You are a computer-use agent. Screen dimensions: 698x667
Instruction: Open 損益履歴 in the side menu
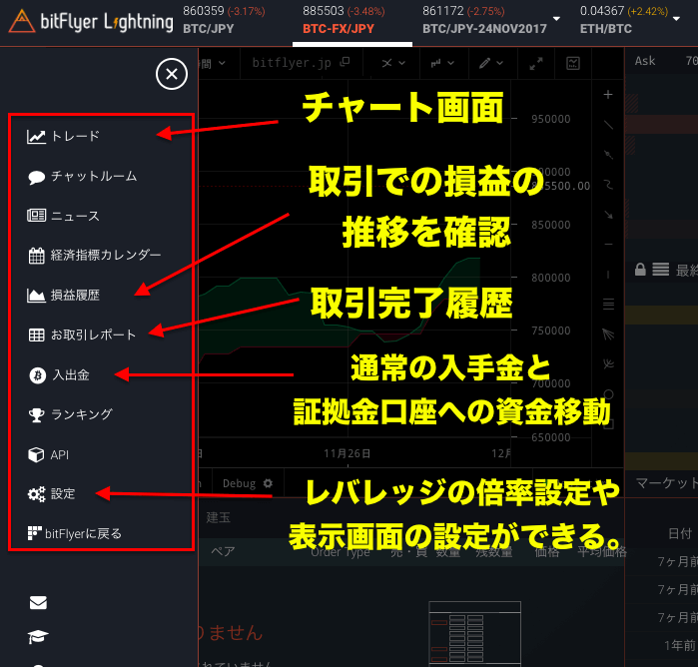point(63,296)
